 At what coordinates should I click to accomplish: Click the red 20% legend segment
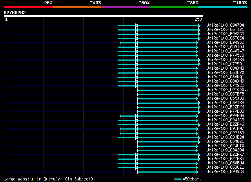(28, 7)
